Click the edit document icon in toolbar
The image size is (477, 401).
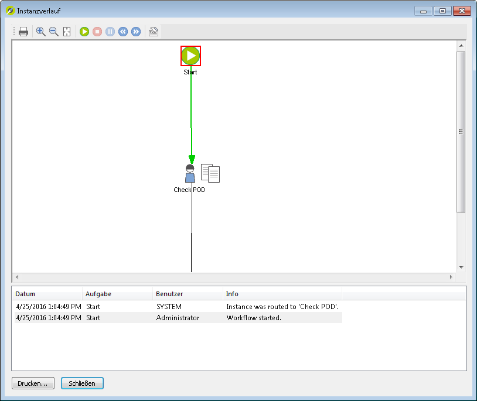coord(154,32)
